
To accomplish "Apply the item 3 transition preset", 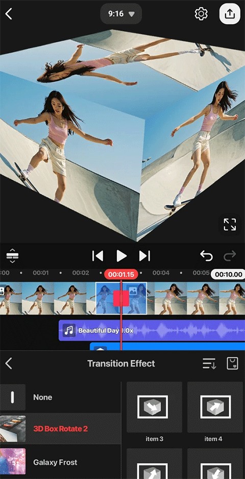I will click(154, 412).
